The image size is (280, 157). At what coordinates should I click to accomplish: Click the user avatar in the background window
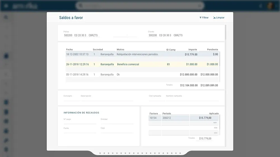coord(271,6)
